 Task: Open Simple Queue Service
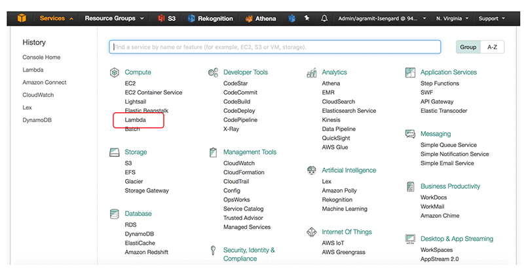tap(449, 145)
